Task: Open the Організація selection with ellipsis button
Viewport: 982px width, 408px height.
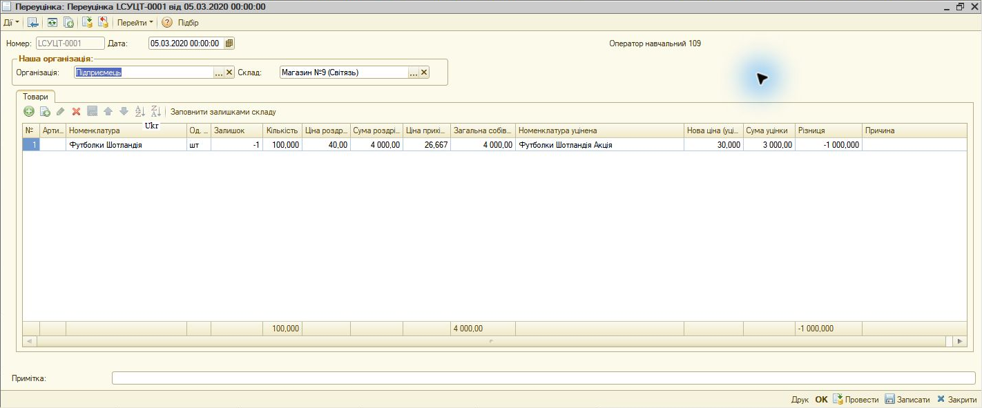Action: click(x=219, y=72)
